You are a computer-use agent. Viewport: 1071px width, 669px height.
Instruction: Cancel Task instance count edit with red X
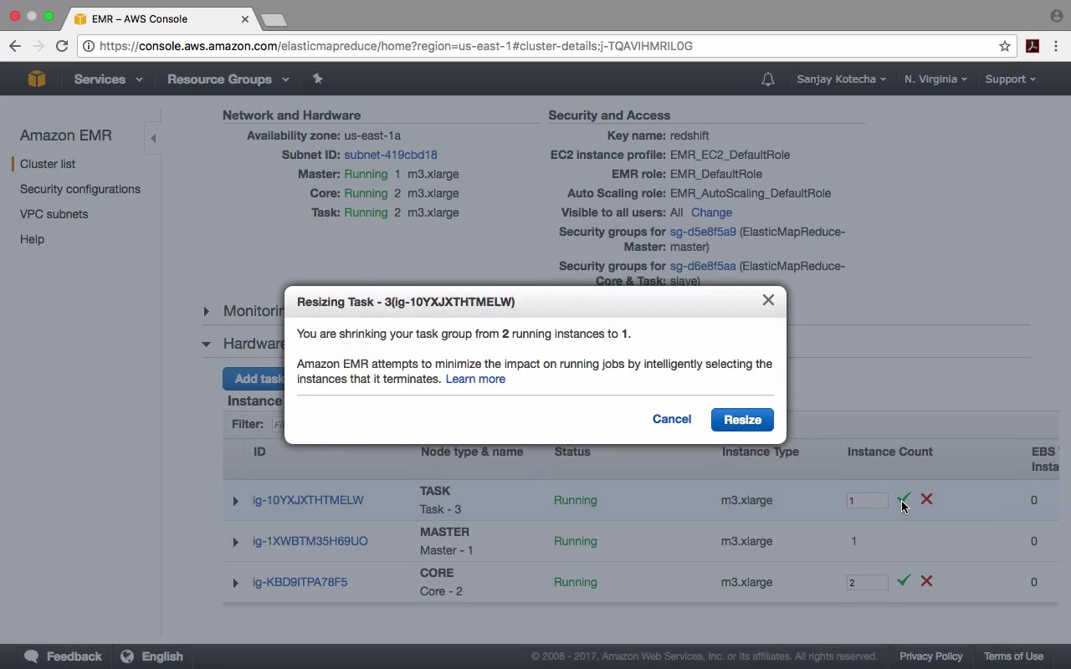point(926,499)
